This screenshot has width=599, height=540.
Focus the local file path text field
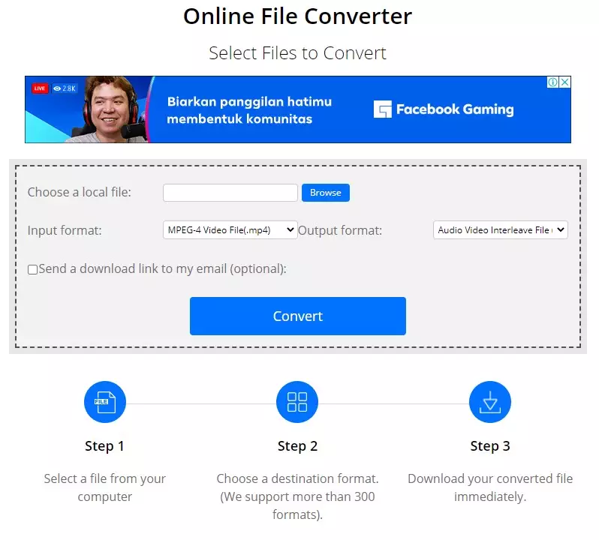point(230,193)
